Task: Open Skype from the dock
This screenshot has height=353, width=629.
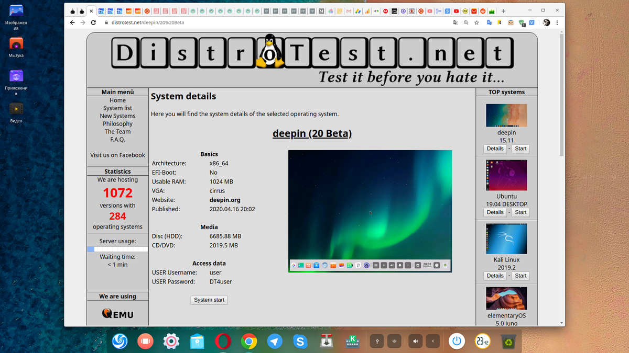Action: [x=300, y=341]
